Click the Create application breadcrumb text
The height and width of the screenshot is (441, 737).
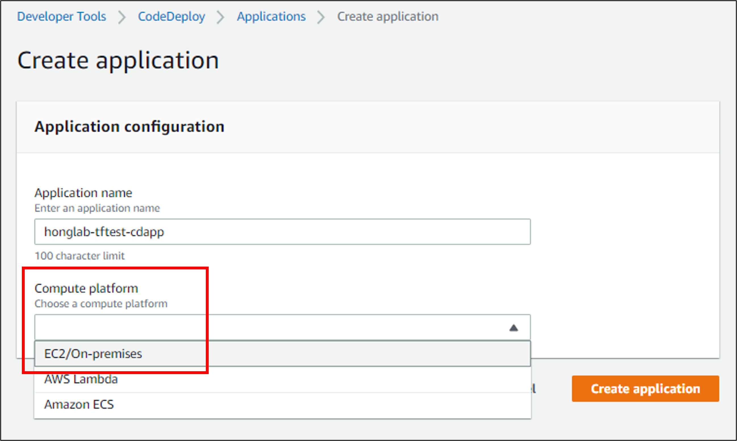click(388, 16)
